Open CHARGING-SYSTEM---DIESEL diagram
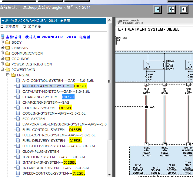 click(x=48, y=97)
